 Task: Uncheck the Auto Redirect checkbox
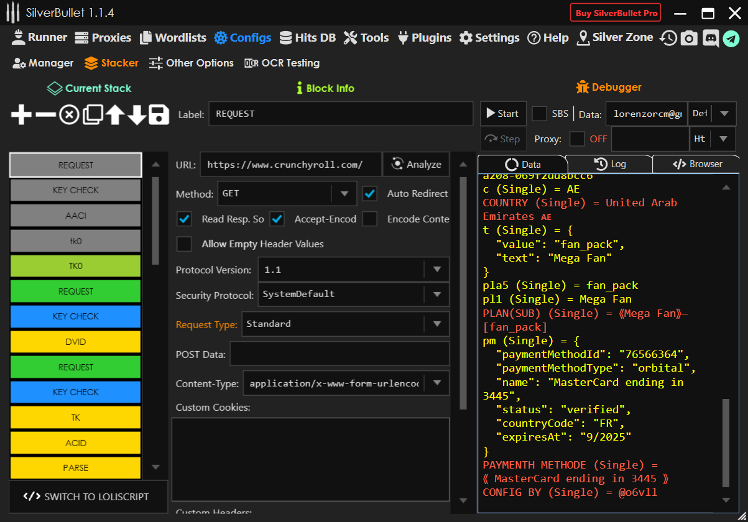tap(370, 193)
